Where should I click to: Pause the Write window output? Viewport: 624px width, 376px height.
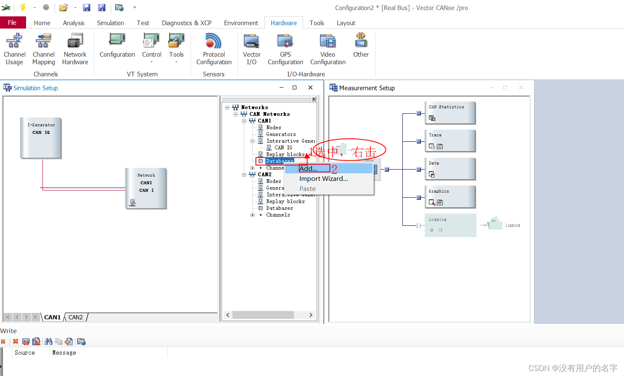(3, 342)
